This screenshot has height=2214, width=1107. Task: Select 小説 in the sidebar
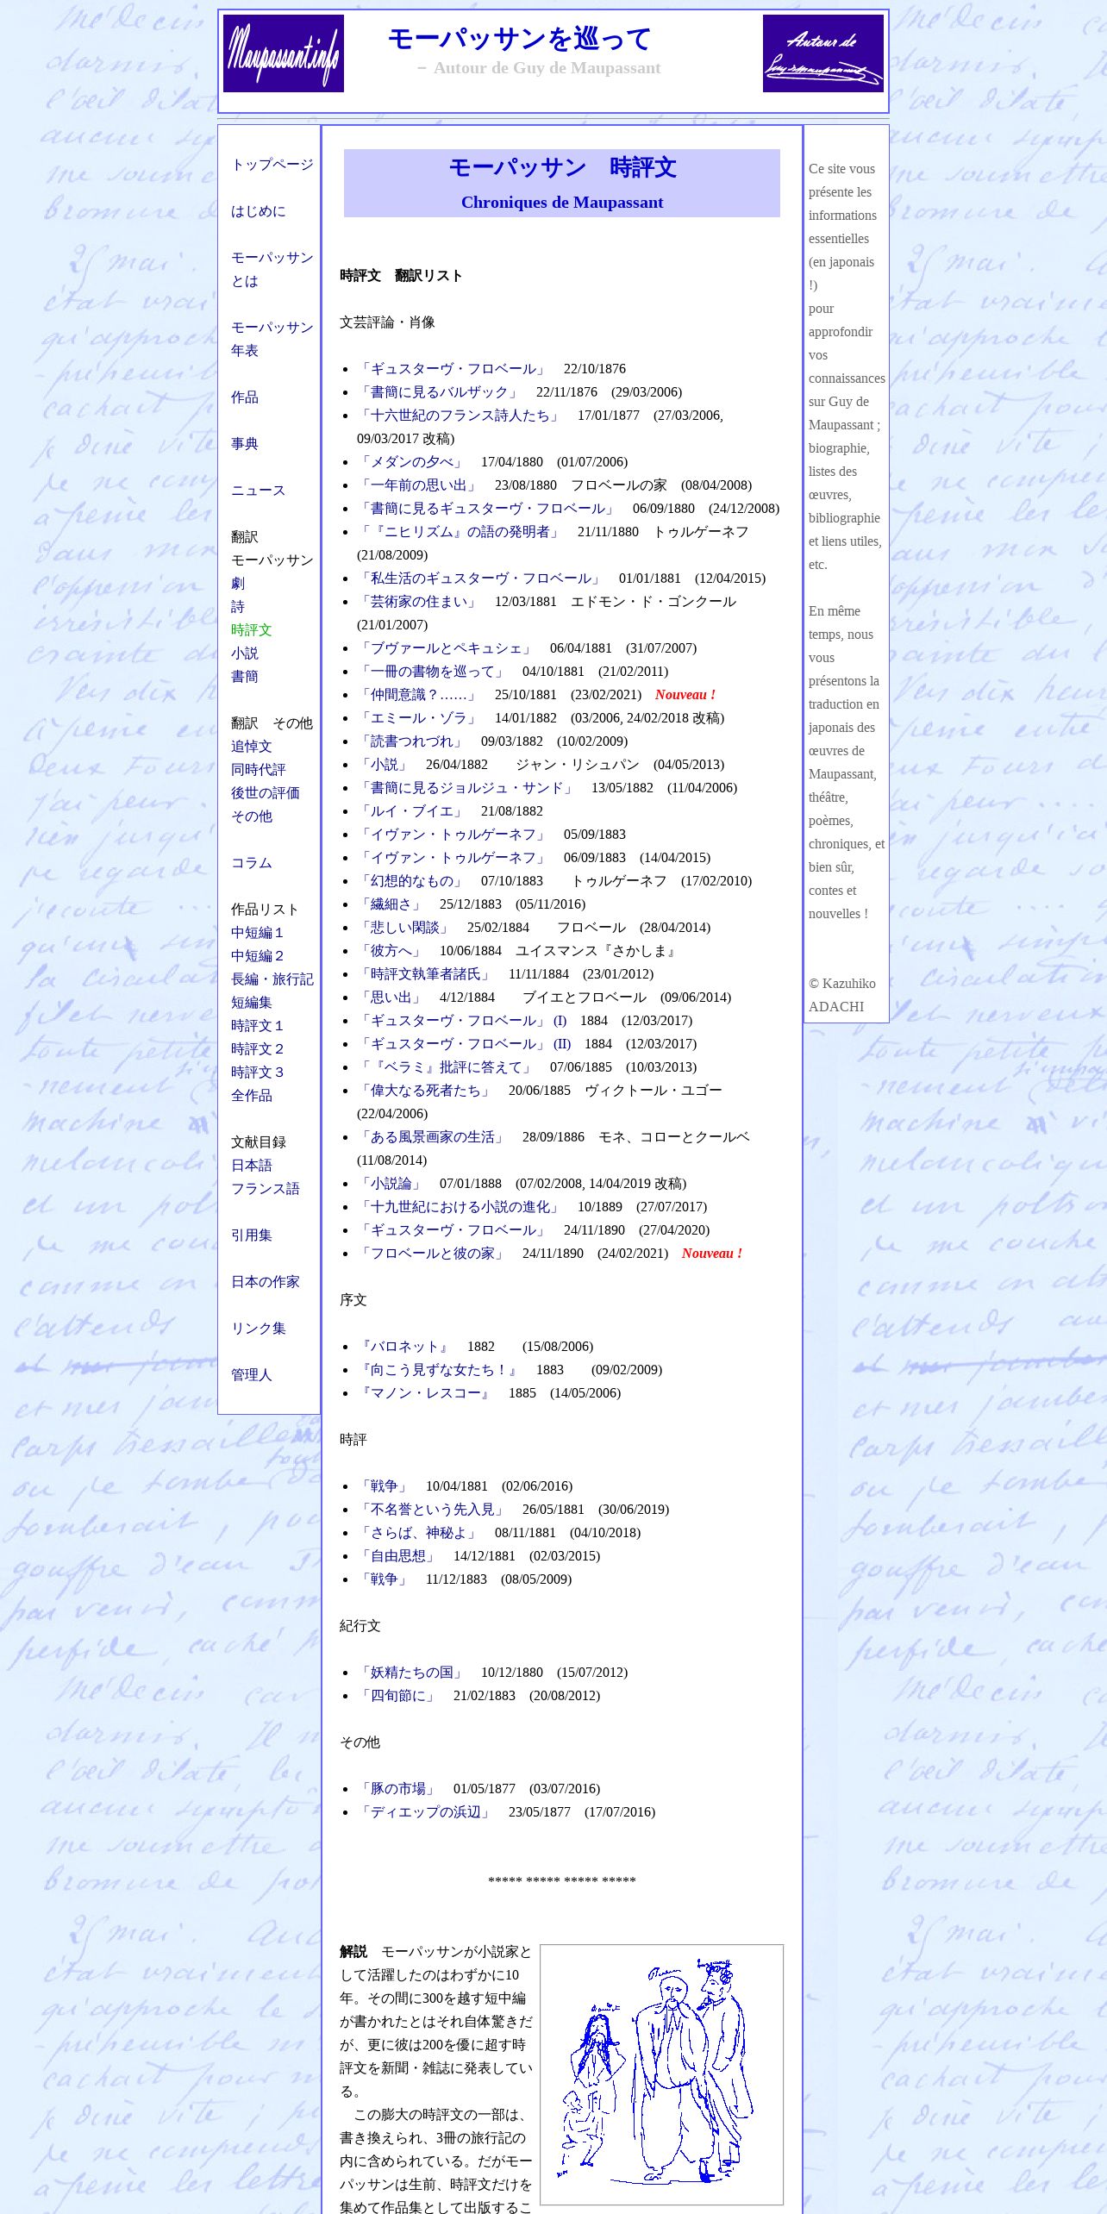245,654
